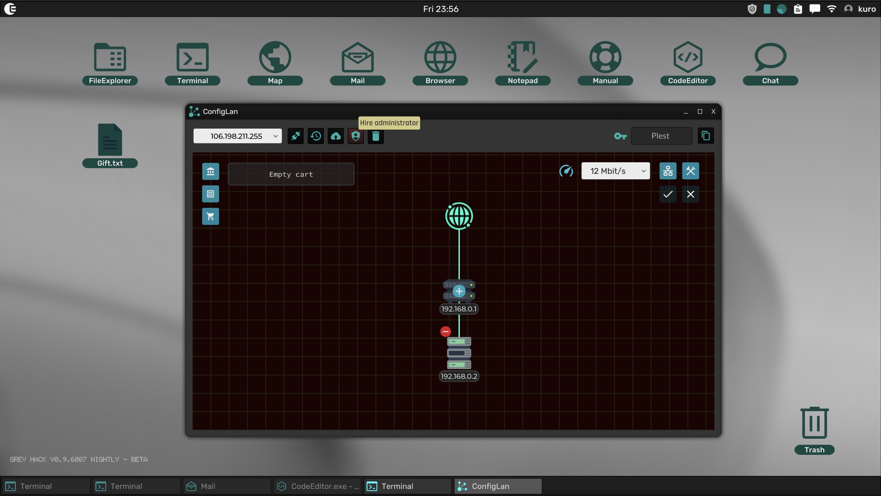Click the list document icon in sidebar

point(210,194)
